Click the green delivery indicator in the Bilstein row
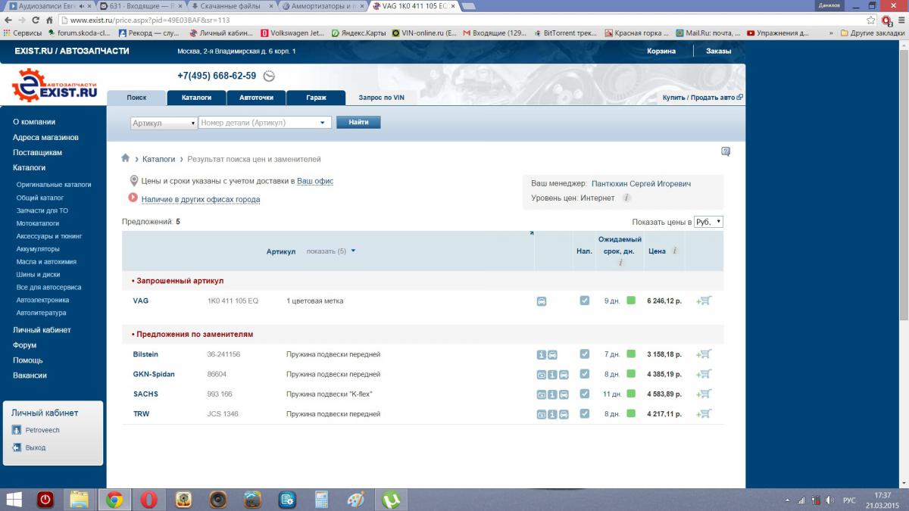909x511 pixels. [x=631, y=354]
